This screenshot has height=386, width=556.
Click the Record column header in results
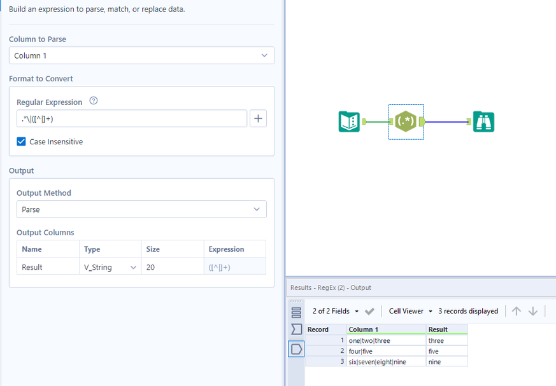325,329
